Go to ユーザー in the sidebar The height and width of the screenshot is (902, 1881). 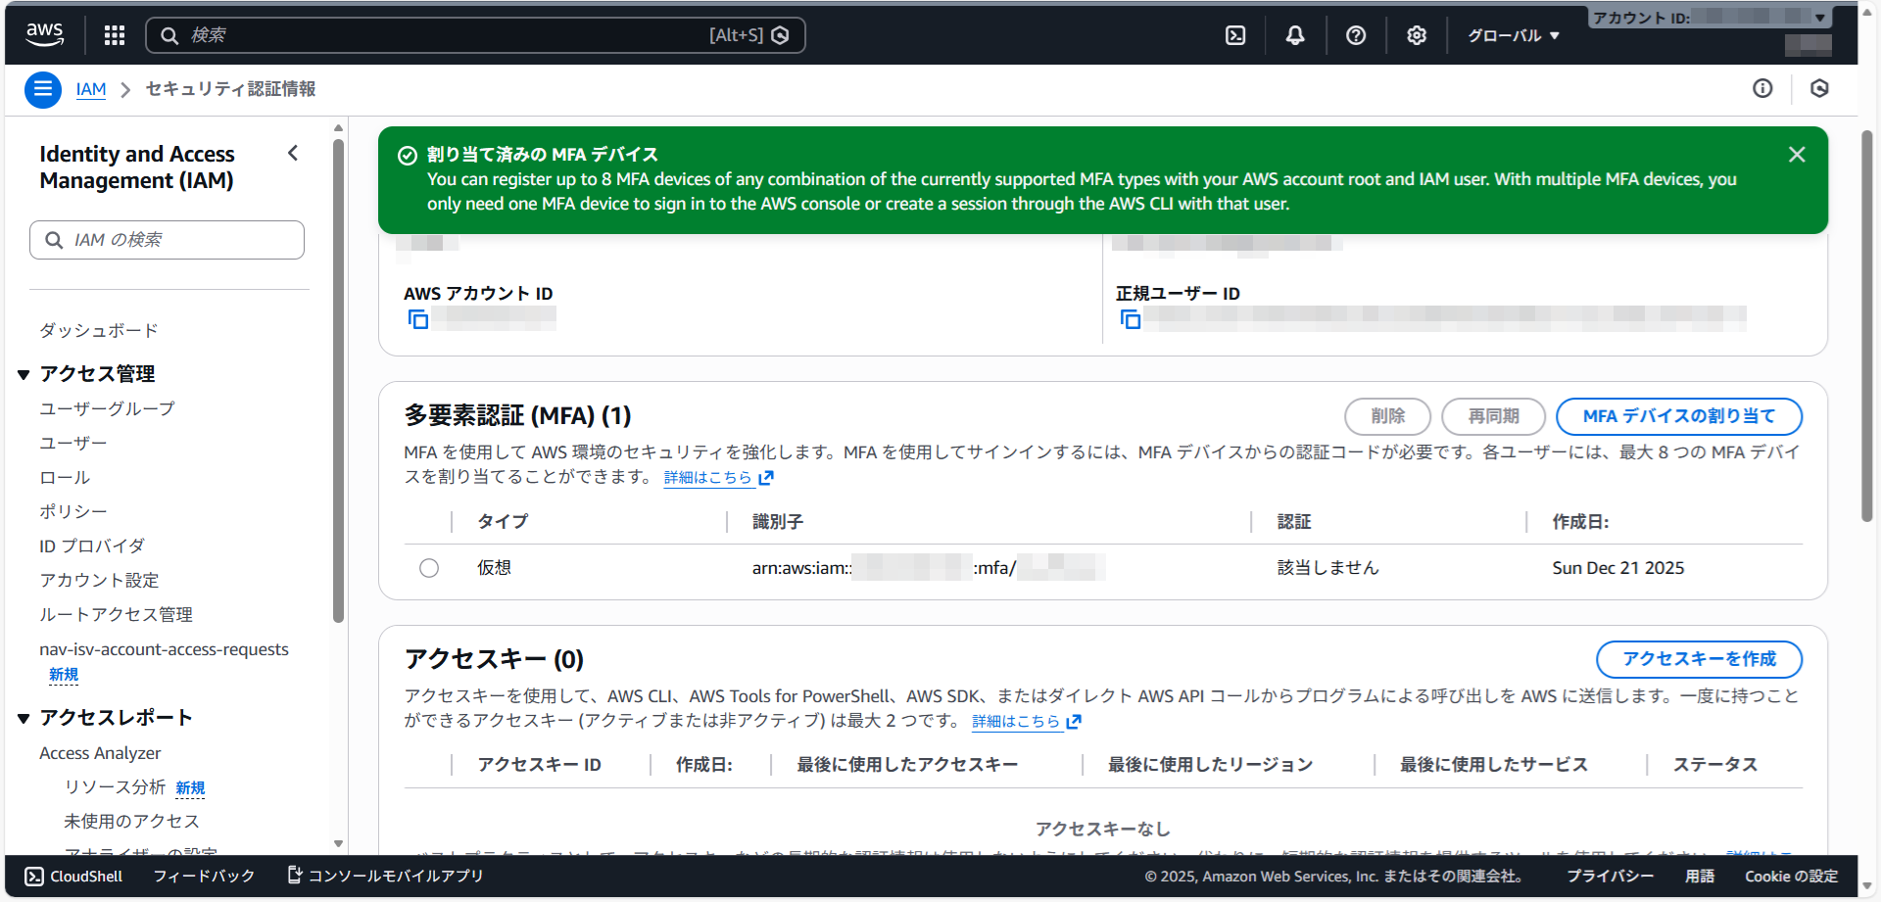point(73,444)
